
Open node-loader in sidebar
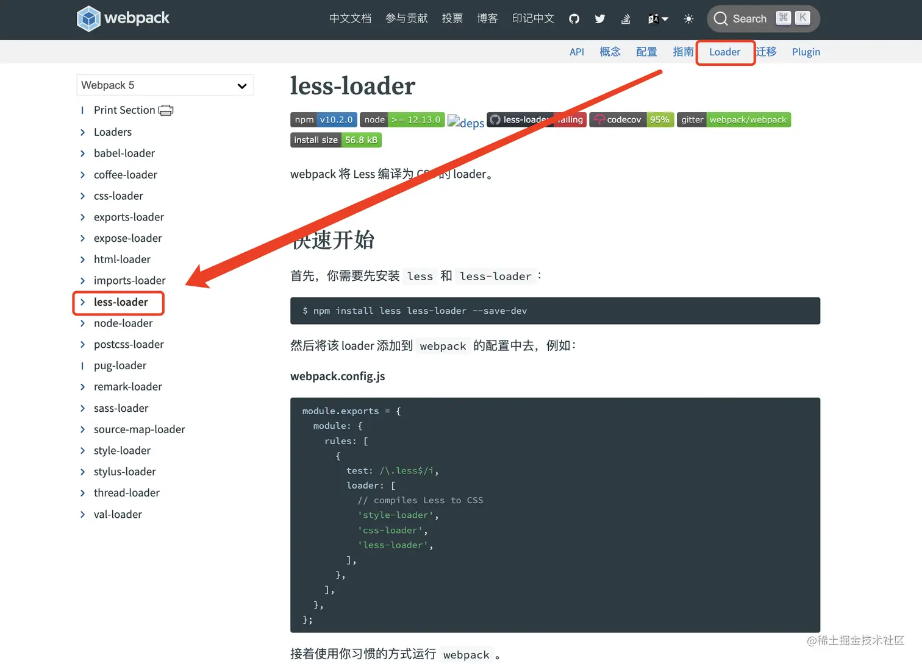click(123, 323)
